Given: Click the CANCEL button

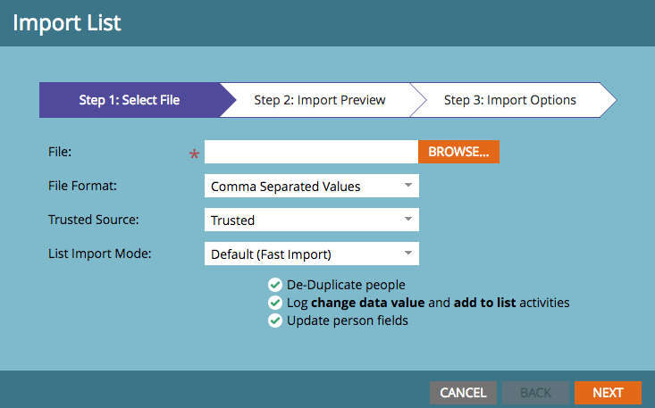Looking at the screenshot, I should [463, 393].
